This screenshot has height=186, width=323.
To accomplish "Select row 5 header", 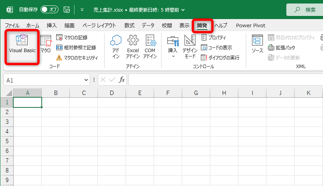I will coord(7,141).
